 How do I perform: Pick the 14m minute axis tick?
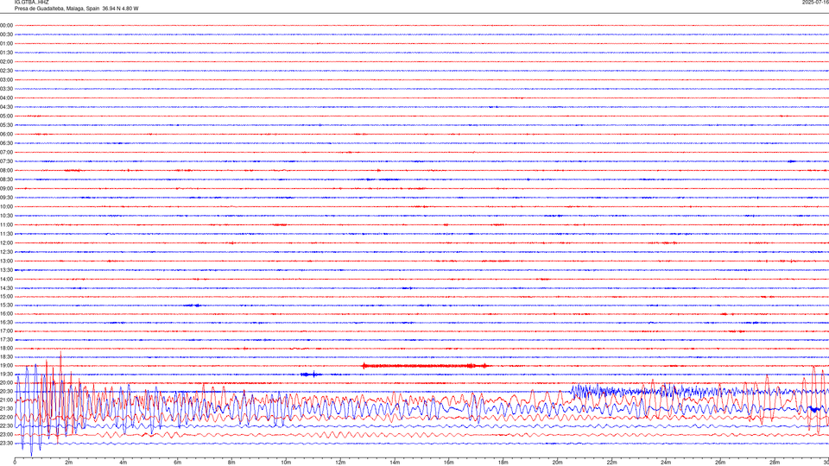pos(395,463)
